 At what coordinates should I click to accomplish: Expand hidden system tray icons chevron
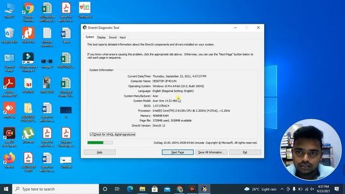282,189
